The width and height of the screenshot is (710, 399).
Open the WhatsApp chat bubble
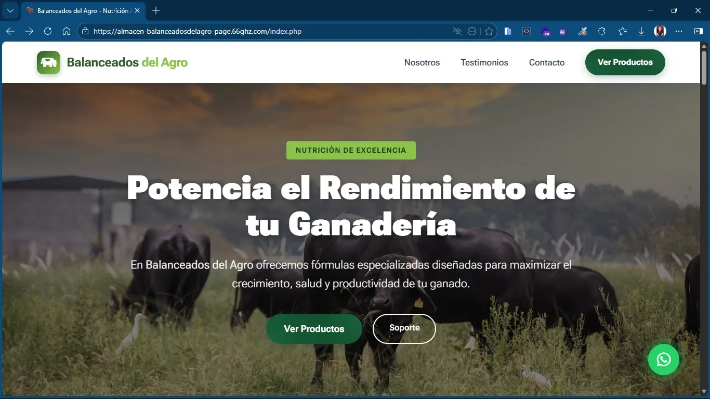(664, 359)
